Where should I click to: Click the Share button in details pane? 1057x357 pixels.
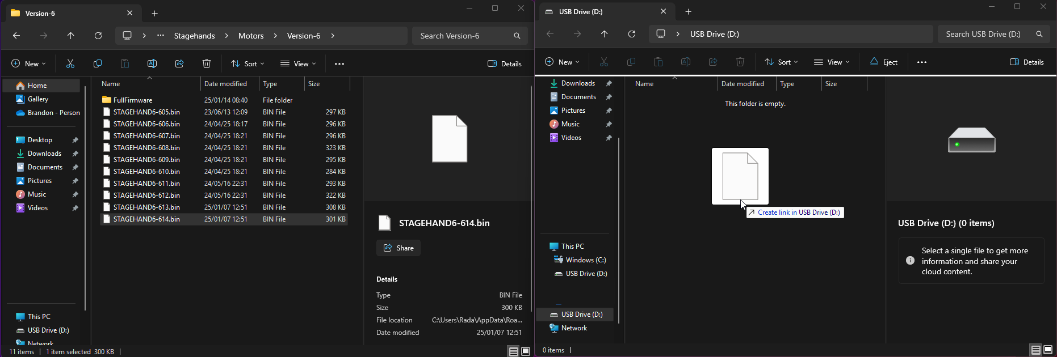(x=399, y=248)
